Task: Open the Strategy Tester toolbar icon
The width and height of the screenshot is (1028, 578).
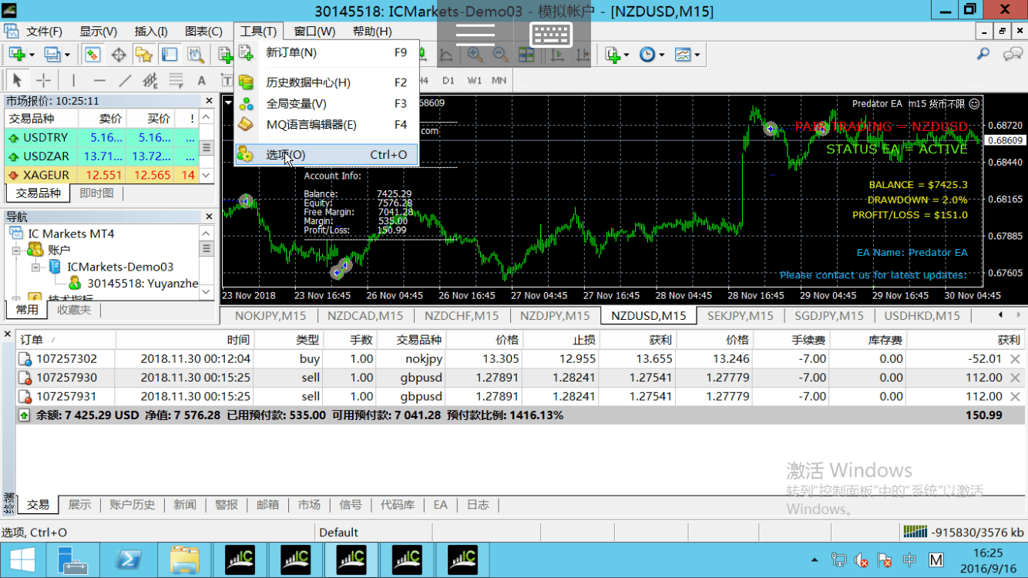Action: pyautogui.click(x=195, y=55)
